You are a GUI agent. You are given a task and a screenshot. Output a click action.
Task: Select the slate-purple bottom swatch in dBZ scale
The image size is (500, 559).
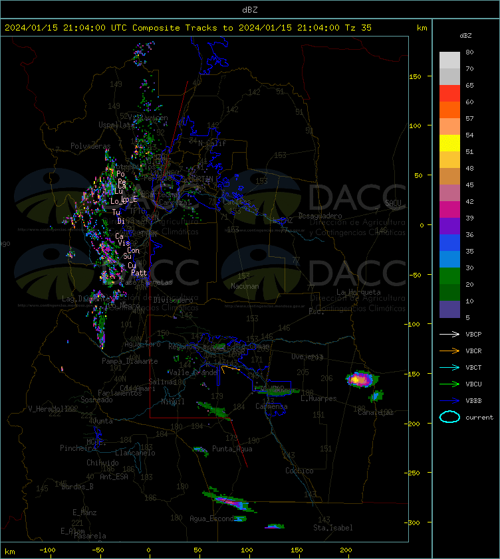point(449,309)
